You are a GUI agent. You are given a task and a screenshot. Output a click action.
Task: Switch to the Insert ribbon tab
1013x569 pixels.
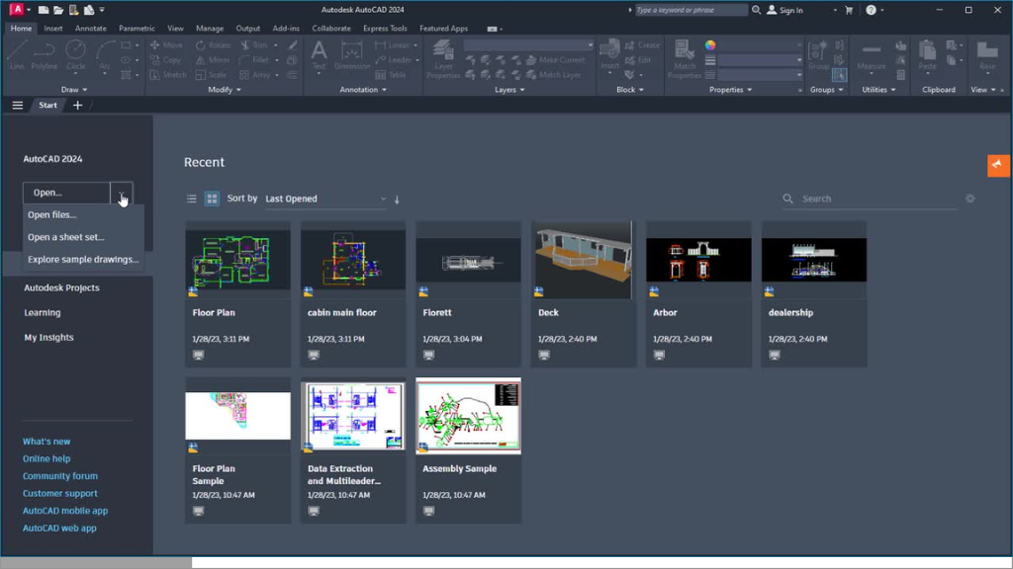tap(53, 29)
